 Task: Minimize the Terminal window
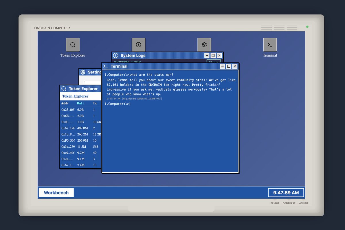pyautogui.click(x=223, y=66)
